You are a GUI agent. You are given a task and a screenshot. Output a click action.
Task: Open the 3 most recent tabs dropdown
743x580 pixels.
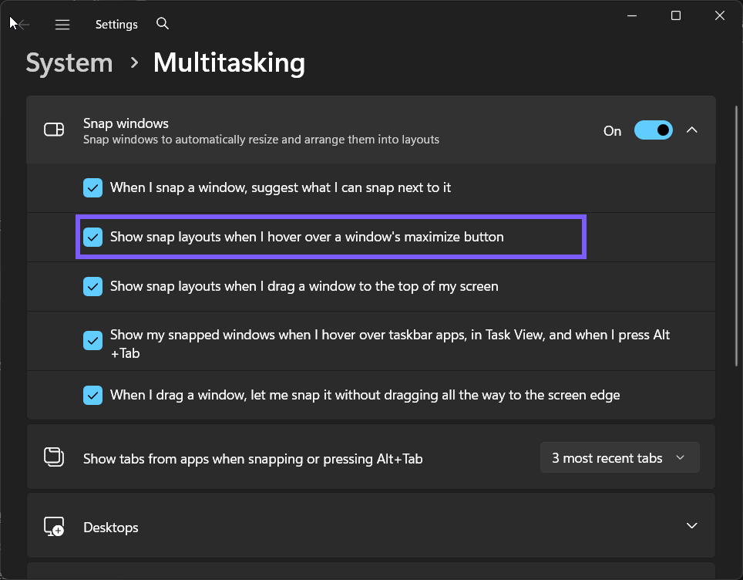[620, 457]
